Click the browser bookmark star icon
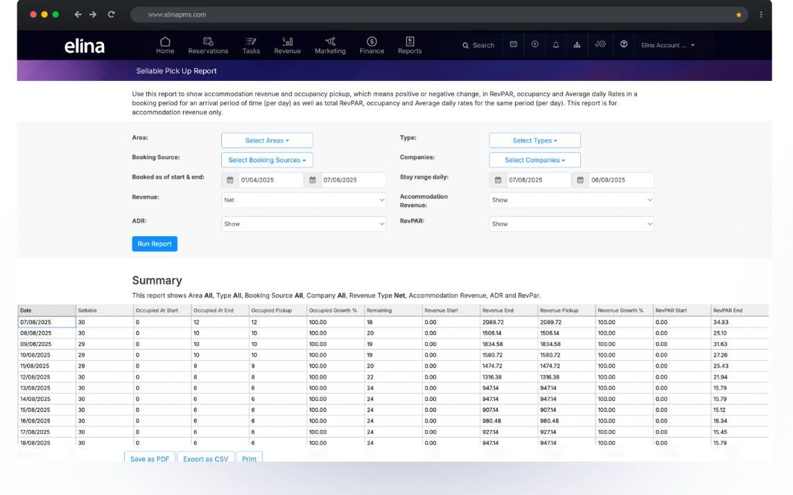Viewport: 793px width, 495px height. (x=738, y=15)
